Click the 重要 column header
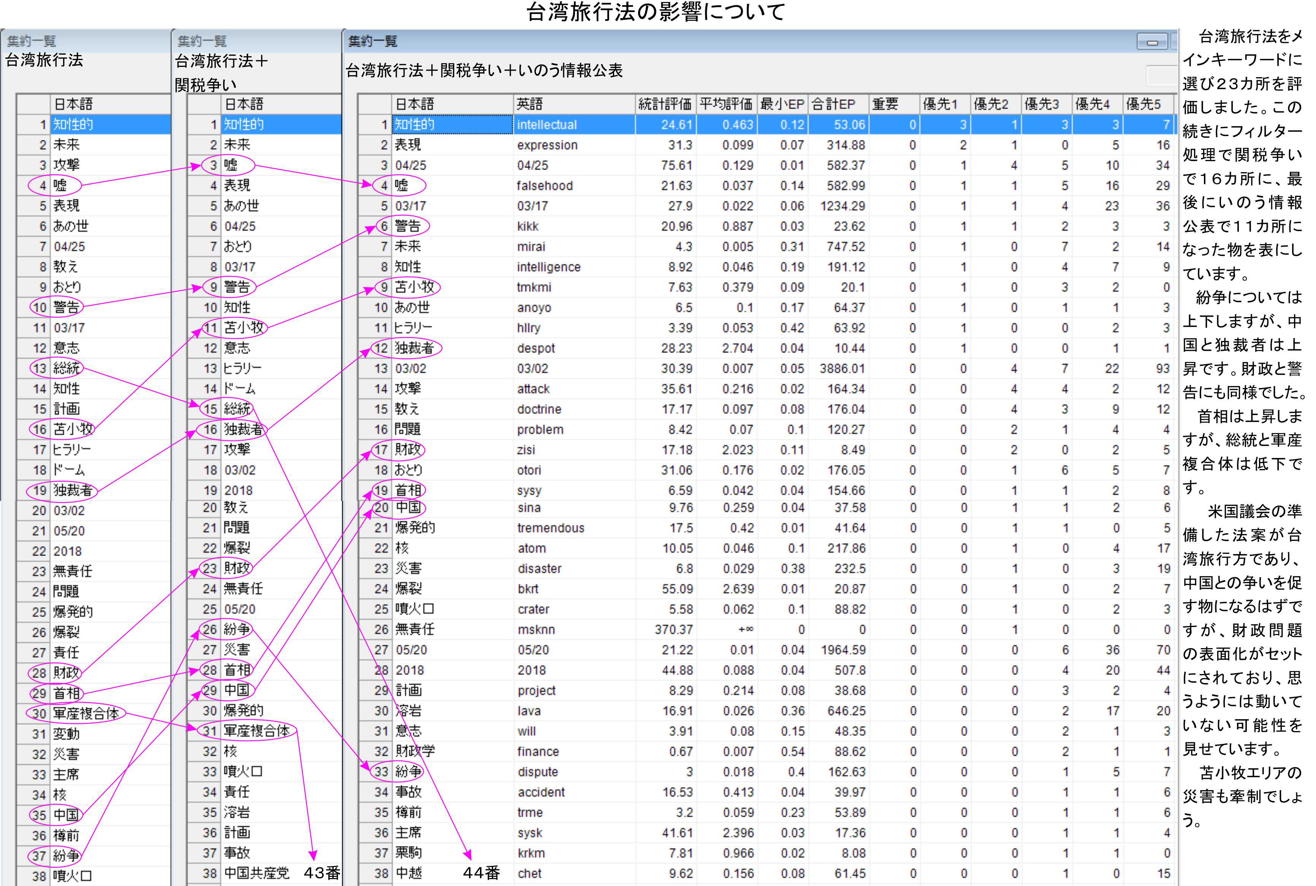This screenshot has height=886, width=1316. point(893,105)
